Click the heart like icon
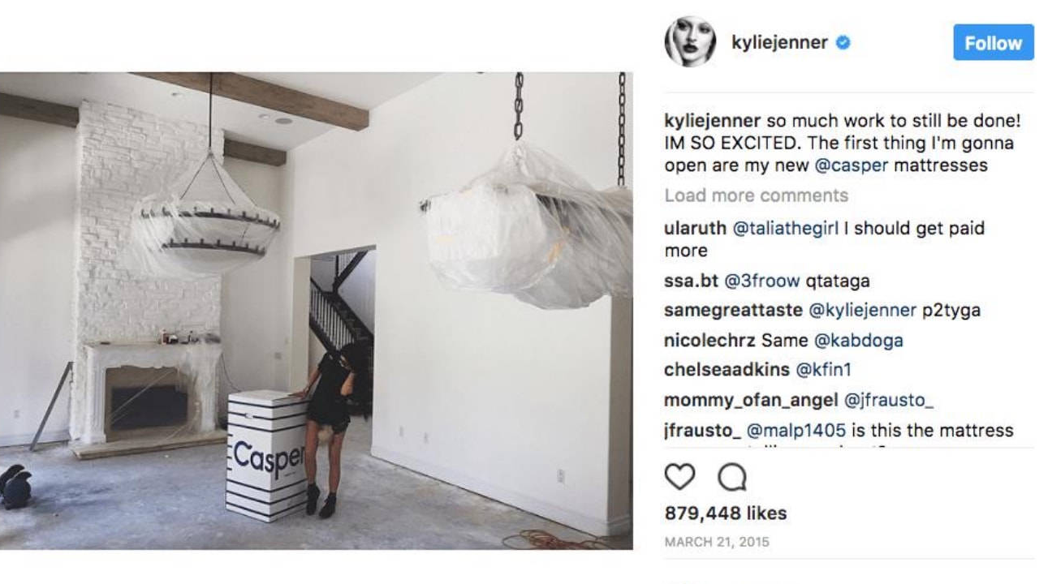 [x=679, y=478]
